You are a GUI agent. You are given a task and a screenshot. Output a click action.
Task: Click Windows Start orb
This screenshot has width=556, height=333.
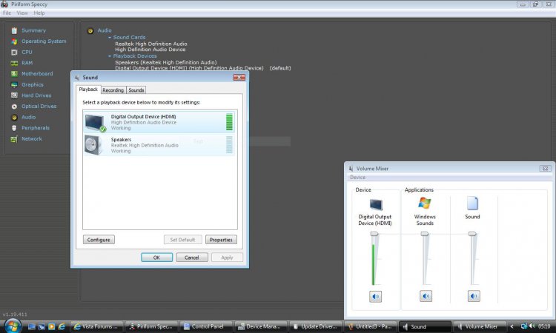[x=11, y=326]
